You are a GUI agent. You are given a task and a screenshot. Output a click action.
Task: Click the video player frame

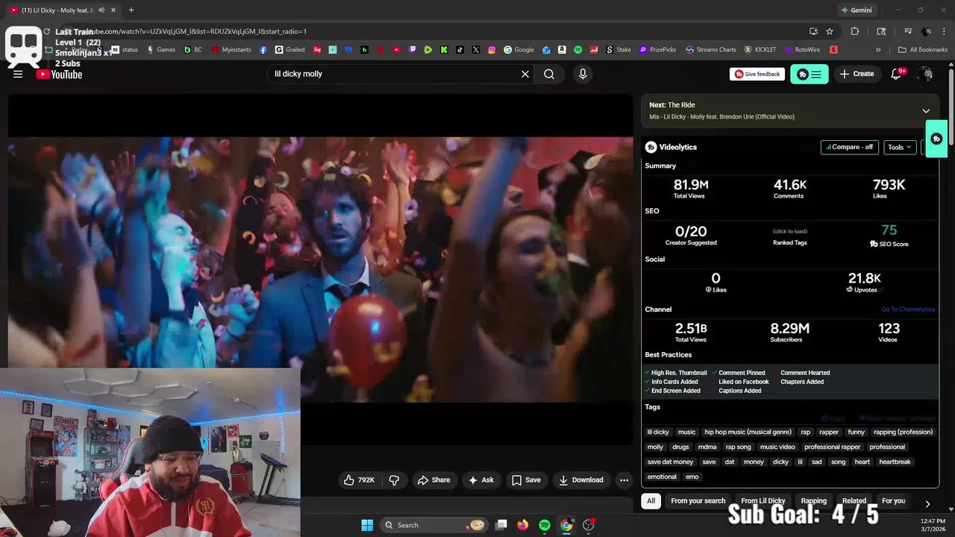[x=320, y=268]
